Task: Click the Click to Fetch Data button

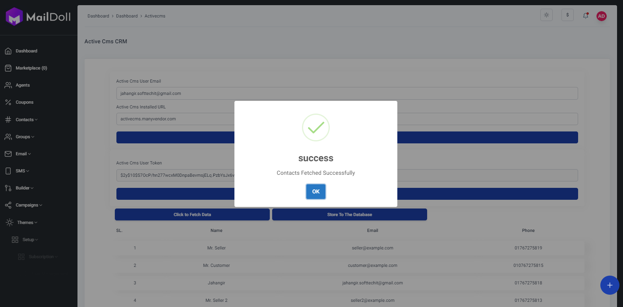Action: [192, 214]
